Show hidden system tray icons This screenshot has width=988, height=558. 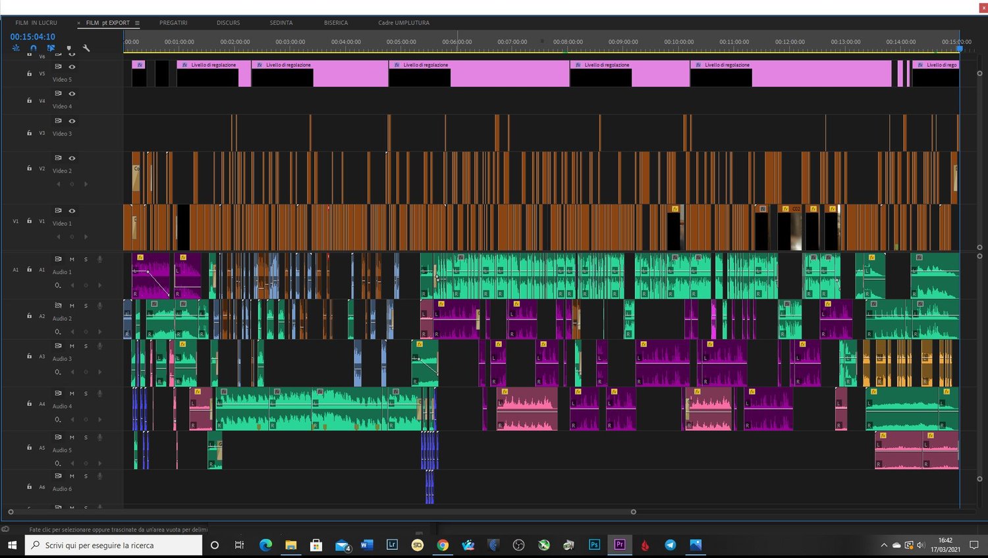click(x=884, y=545)
